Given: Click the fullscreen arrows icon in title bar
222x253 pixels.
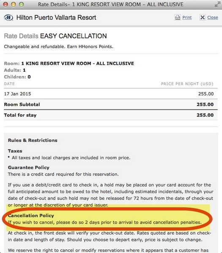Looking at the screenshot, I should point(217,5).
